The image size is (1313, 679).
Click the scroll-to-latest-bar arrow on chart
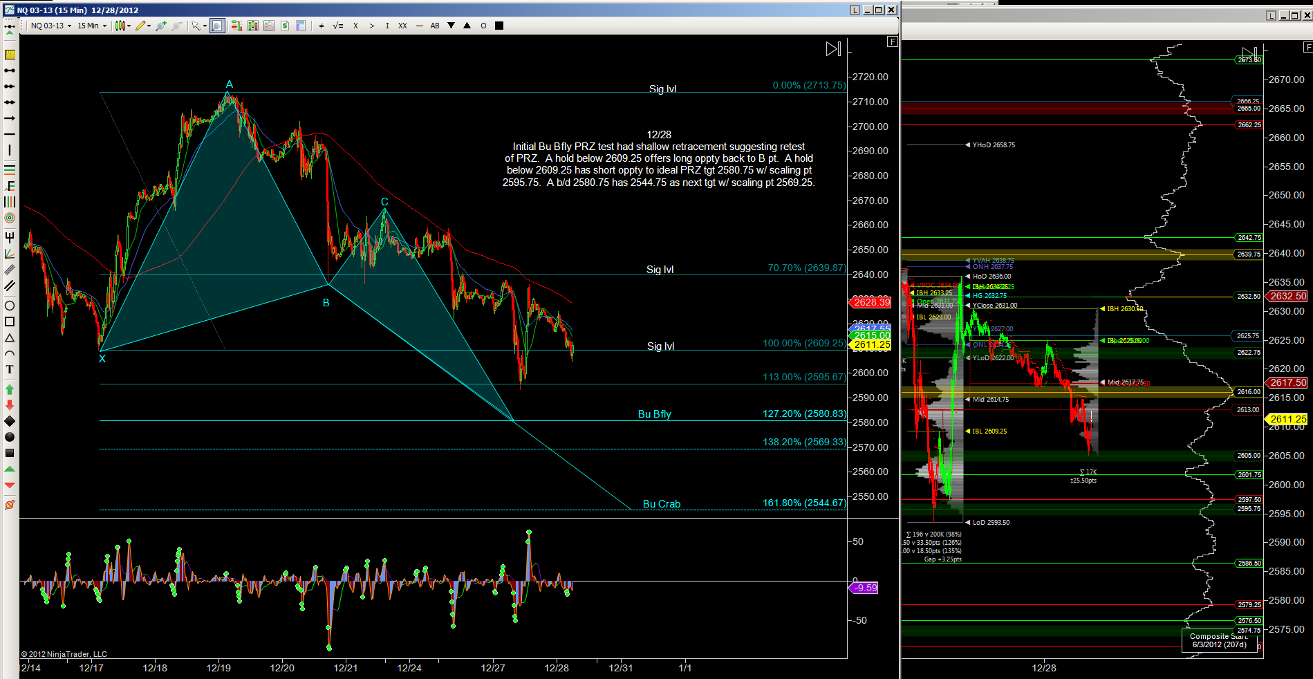coord(833,48)
